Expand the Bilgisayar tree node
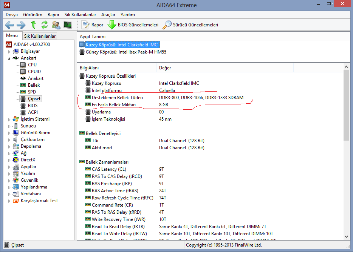The image size is (353, 259). point(9,52)
